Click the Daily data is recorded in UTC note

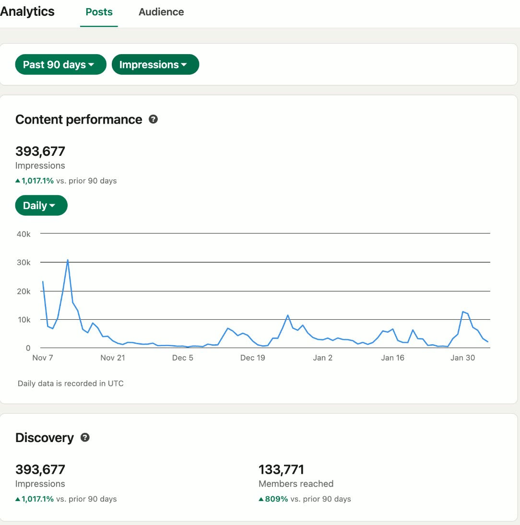(x=71, y=384)
